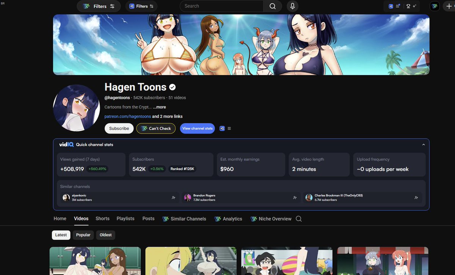Open third video thumbnail with glasses character

point(287,261)
